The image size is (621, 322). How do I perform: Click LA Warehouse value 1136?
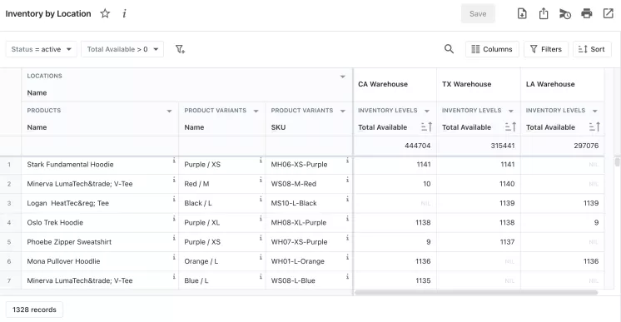click(x=591, y=261)
